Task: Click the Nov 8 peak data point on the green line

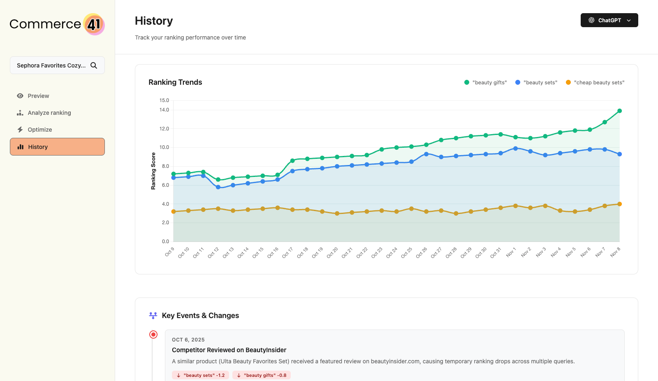Action: point(619,110)
